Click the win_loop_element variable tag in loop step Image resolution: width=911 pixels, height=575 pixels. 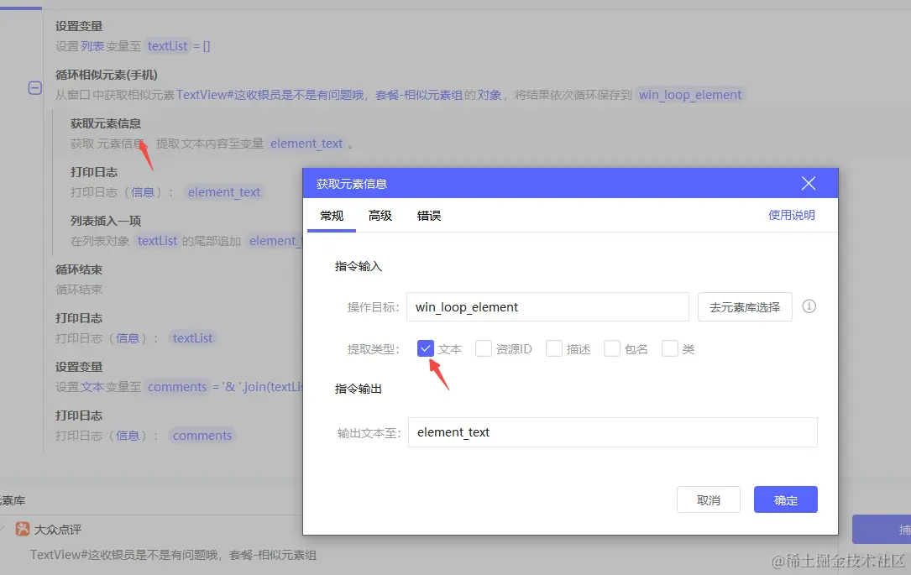click(689, 95)
